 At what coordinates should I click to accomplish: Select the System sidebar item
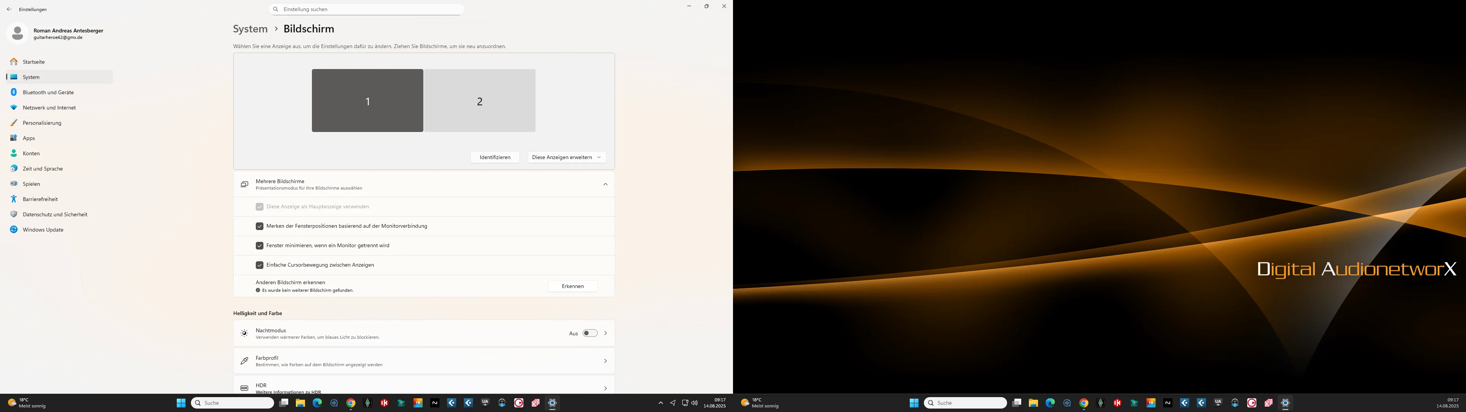click(x=59, y=77)
